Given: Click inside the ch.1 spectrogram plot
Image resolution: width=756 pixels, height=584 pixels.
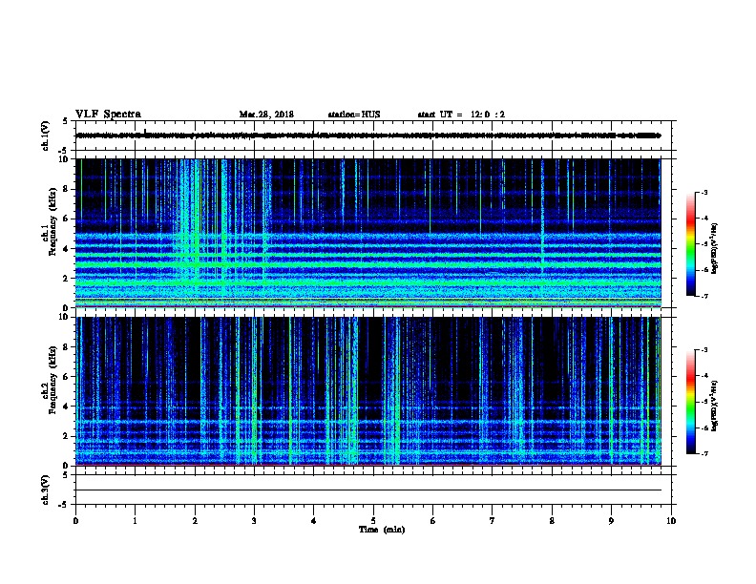Looking at the screenshot, I should [368, 233].
